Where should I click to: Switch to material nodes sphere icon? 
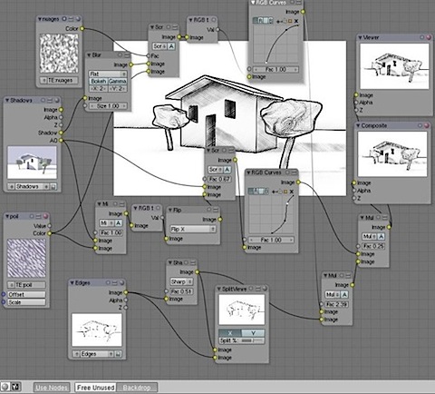tap(5, 387)
